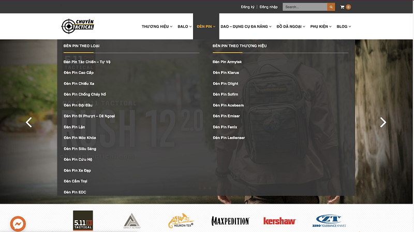The image size is (414, 232).
Task: Open Đèn Pin Fenix brand page
Action: 225,127
